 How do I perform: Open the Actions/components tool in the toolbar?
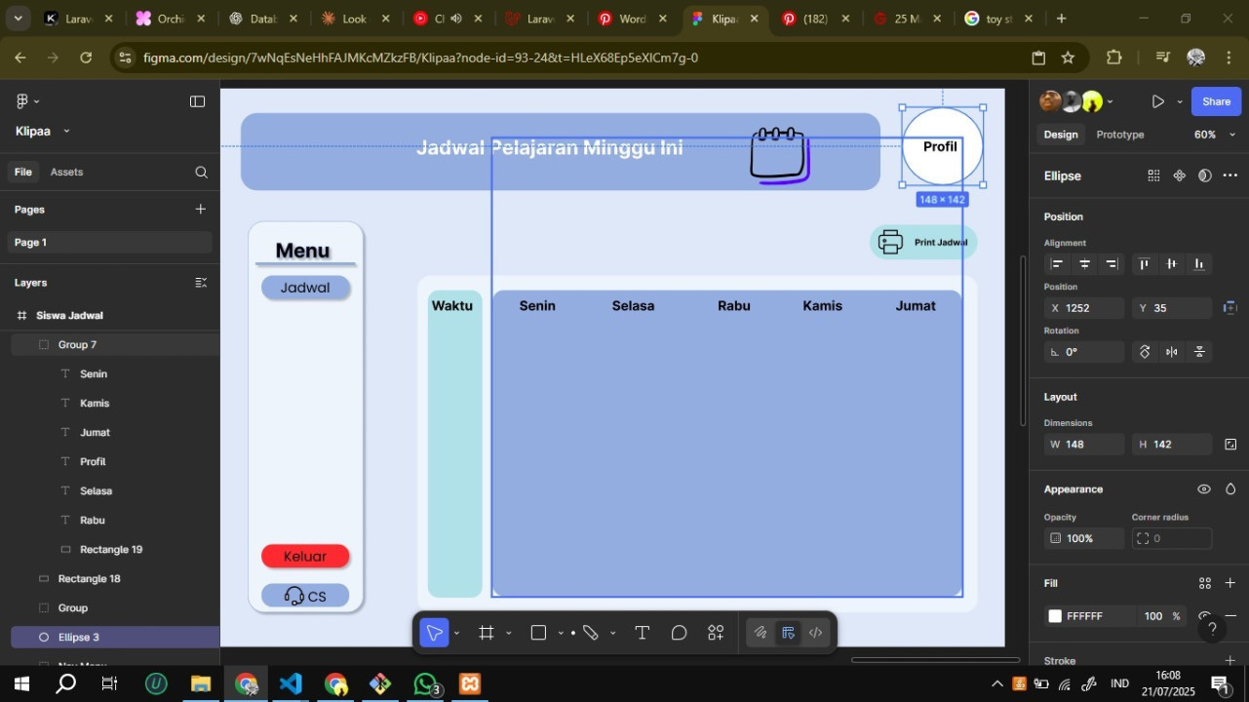click(x=716, y=633)
